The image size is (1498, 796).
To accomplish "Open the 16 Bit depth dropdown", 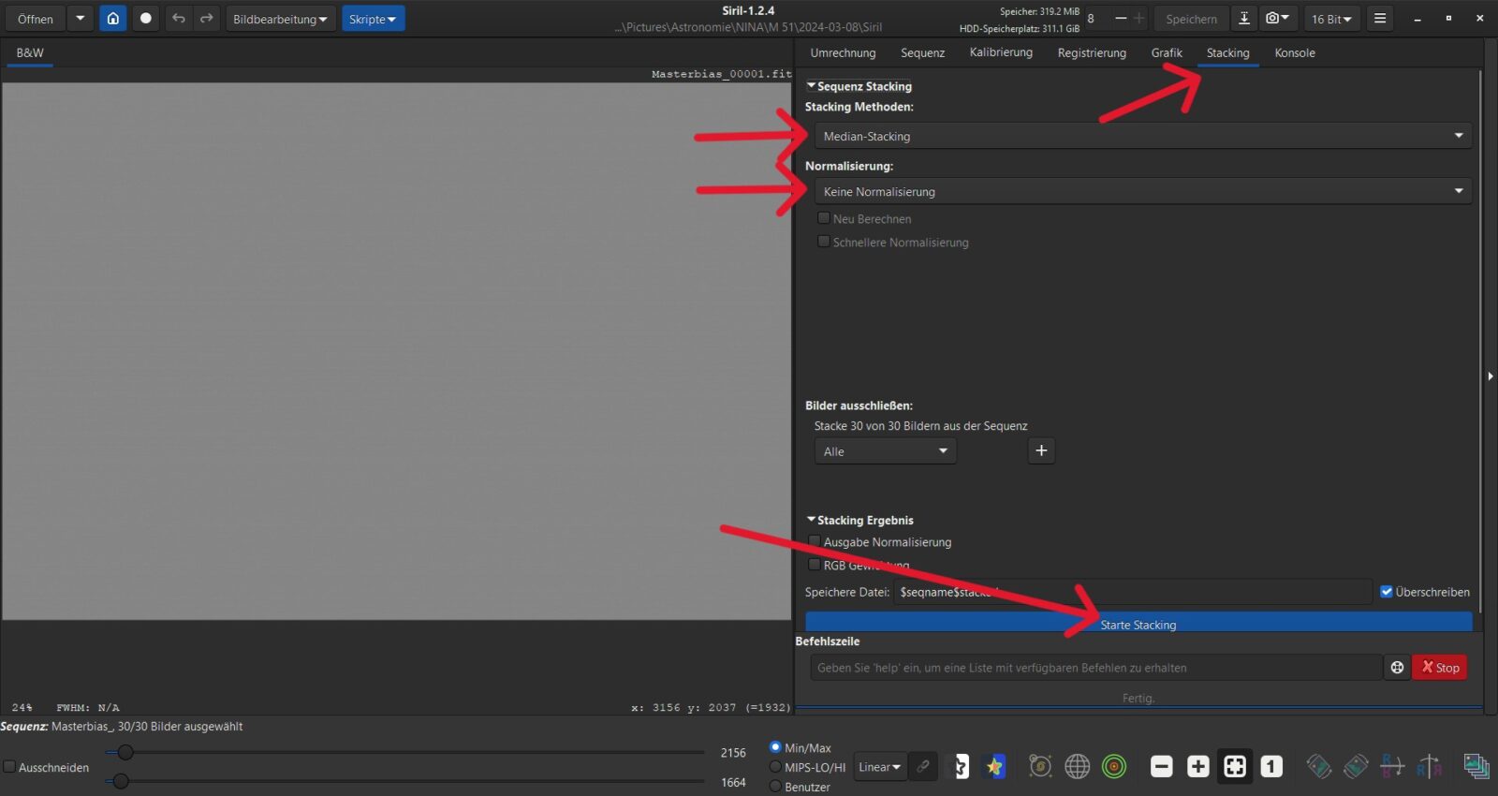I will click(1331, 18).
